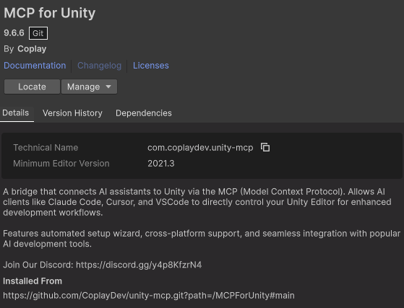Click the package title MCP for Unity
The image size is (404, 308).
pos(50,13)
